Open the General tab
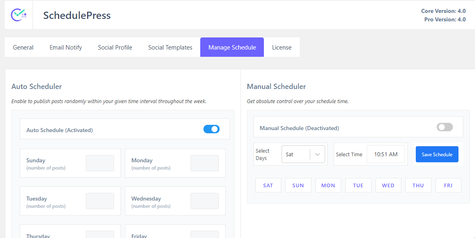Viewport: 475px width, 238px height. coord(23,47)
